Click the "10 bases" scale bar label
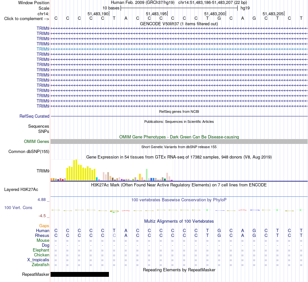308x282 pixels. (x=111, y=8)
